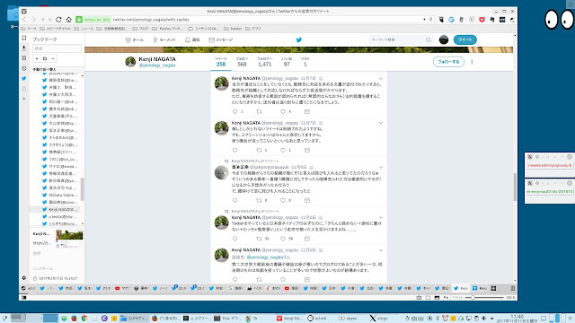This screenshot has width=575, height=323.
Task: Select the リスト 1 profile tab
Action: [x=305, y=62]
